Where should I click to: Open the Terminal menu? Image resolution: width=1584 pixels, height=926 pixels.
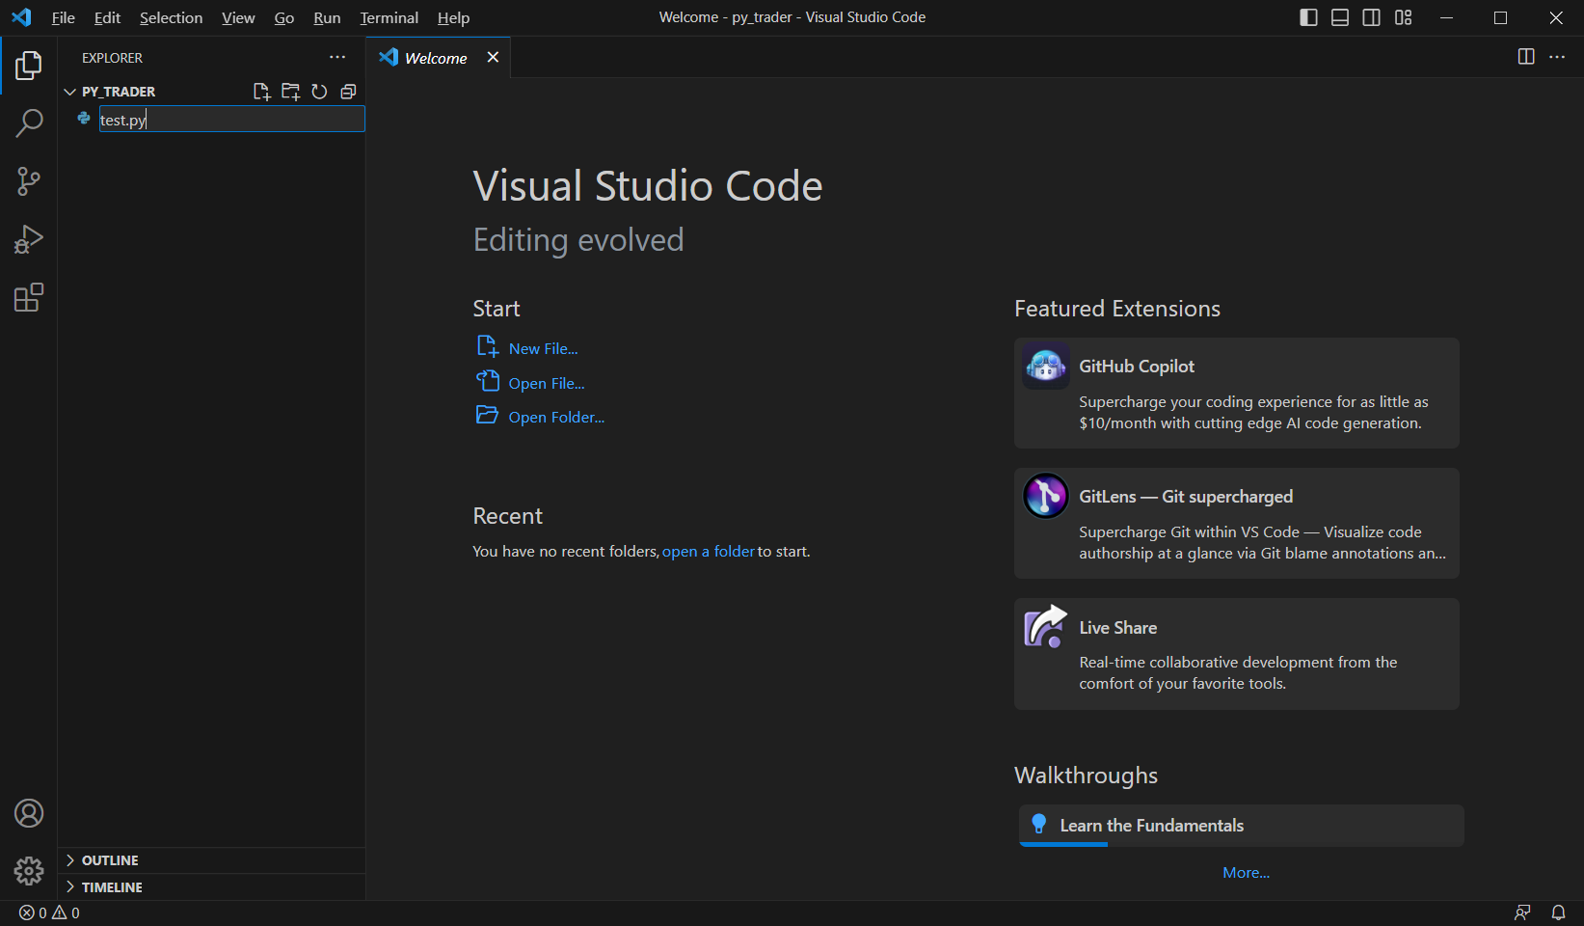(389, 17)
